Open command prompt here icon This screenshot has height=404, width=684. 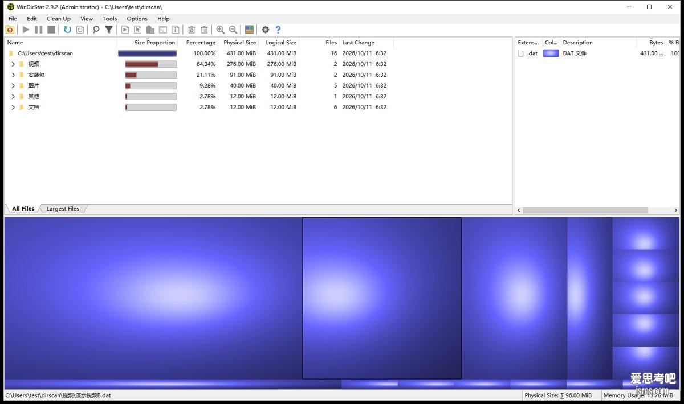(163, 30)
